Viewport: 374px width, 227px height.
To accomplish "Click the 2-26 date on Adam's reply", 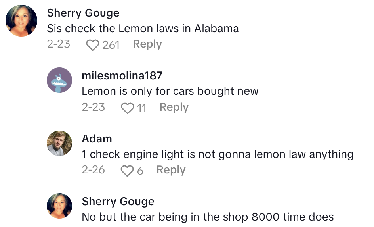I will [x=93, y=170].
